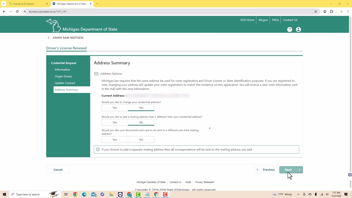The image size is (352, 198).
Task: Open the Contact Us header link
Action: [290, 20]
